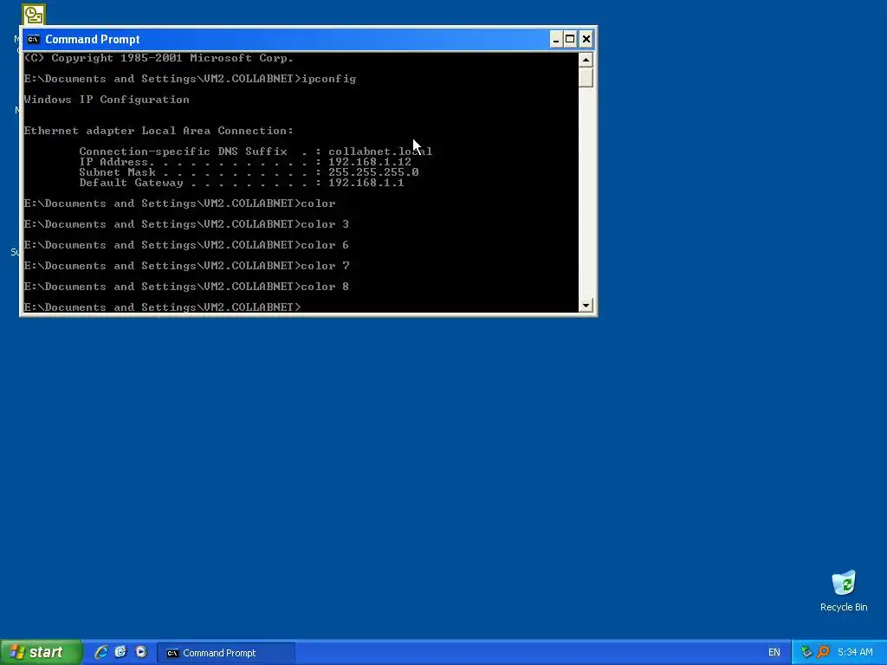Click the Microsoft Corp. copyright line
Viewport: 887px width, 665px height.
pos(159,58)
